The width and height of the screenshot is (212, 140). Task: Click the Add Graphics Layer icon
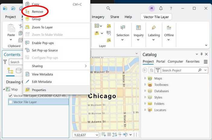(109, 40)
